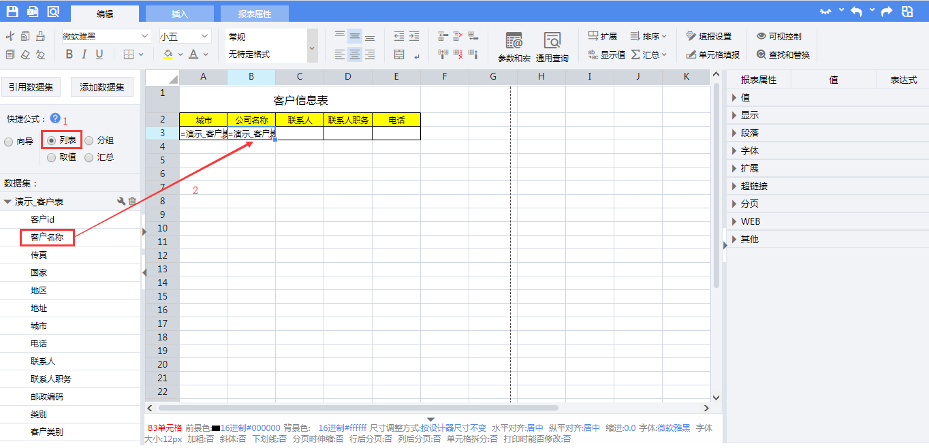Click the redo arrow icon
Image resolution: width=929 pixels, height=448 pixels.
[886, 12]
